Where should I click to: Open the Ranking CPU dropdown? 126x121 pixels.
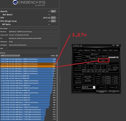10,56
